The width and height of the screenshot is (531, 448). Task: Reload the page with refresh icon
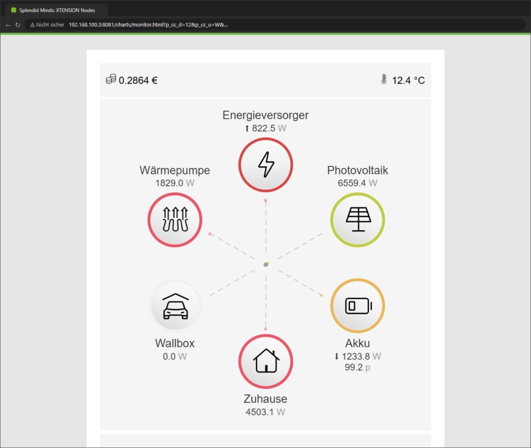click(18, 25)
